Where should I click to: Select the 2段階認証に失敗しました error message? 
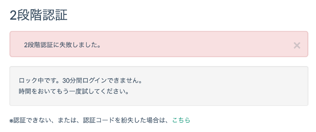(x=62, y=45)
